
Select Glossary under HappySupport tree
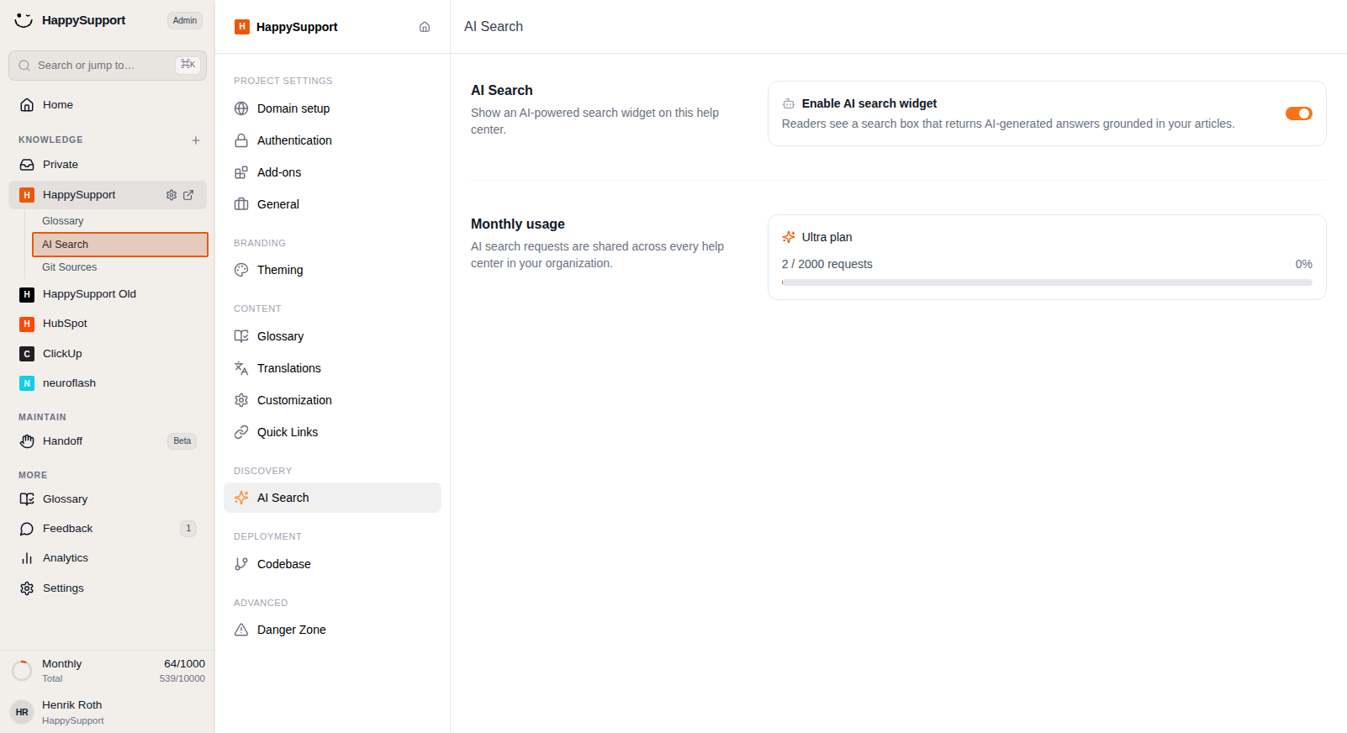point(119,221)
